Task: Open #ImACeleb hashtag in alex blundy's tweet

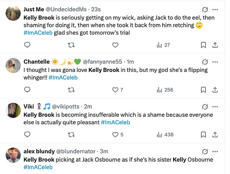Action: (38, 167)
